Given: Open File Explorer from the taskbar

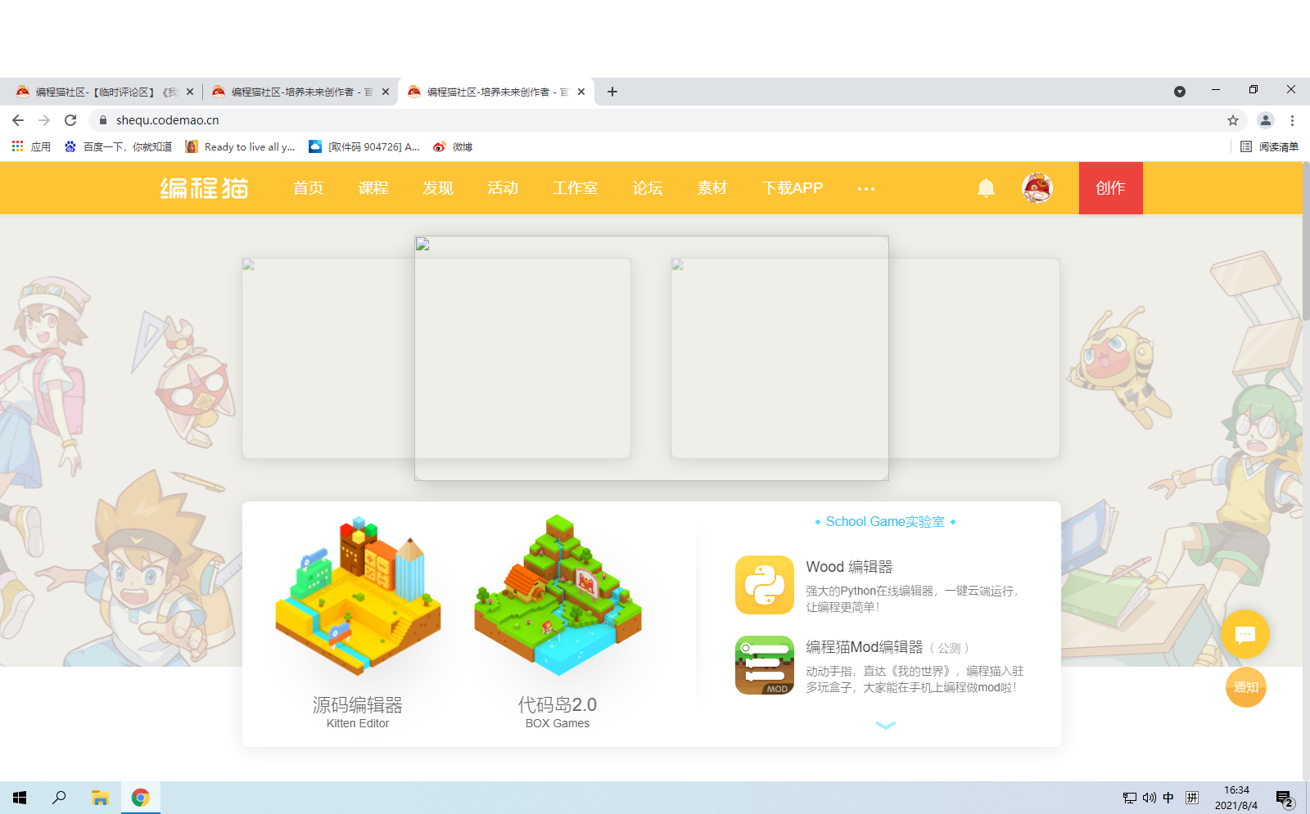Looking at the screenshot, I should pyautogui.click(x=100, y=798).
